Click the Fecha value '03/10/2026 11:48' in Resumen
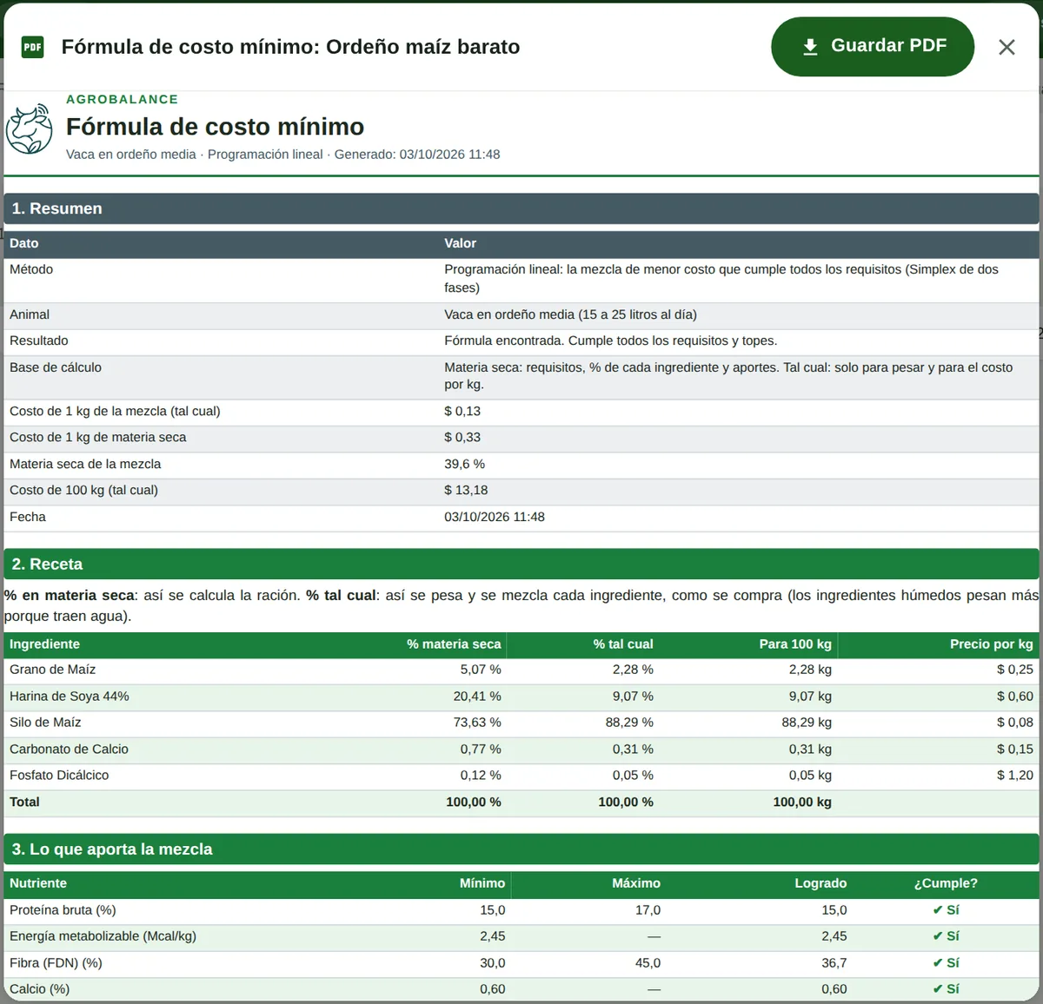Viewport: 1043px width, 1004px height. (x=495, y=517)
